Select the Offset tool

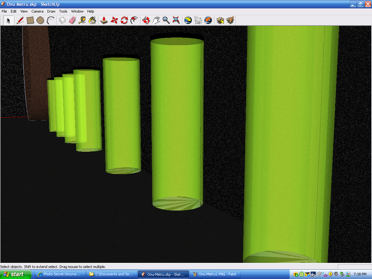134,20
